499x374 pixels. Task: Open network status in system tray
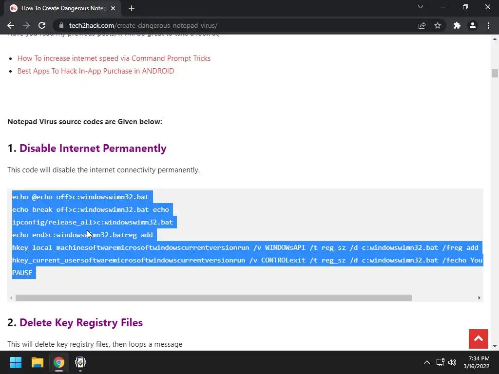pyautogui.click(x=441, y=362)
